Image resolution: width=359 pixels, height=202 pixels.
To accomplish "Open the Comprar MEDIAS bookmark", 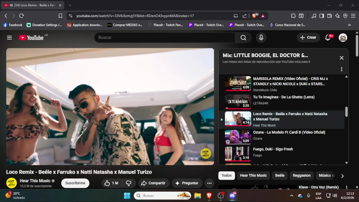I will 125,25.
